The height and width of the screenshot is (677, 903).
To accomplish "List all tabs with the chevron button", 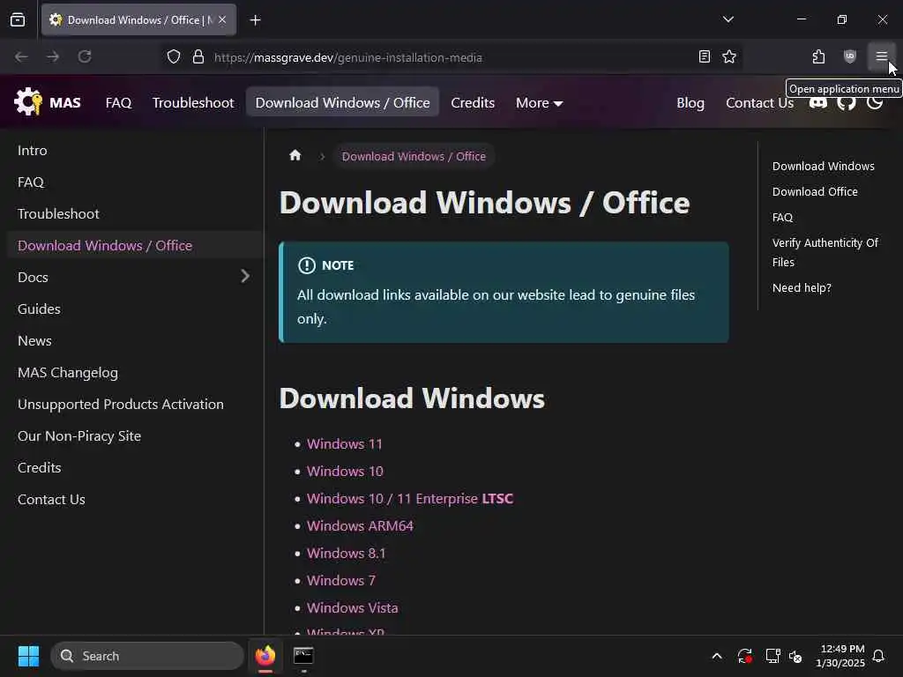I will click(728, 19).
